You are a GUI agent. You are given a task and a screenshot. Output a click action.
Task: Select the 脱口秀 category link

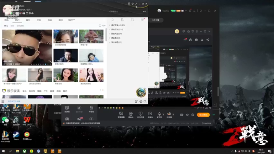32,91
